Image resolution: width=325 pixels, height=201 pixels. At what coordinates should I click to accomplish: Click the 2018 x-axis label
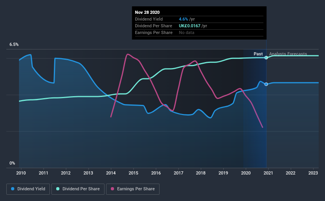click(201, 173)
